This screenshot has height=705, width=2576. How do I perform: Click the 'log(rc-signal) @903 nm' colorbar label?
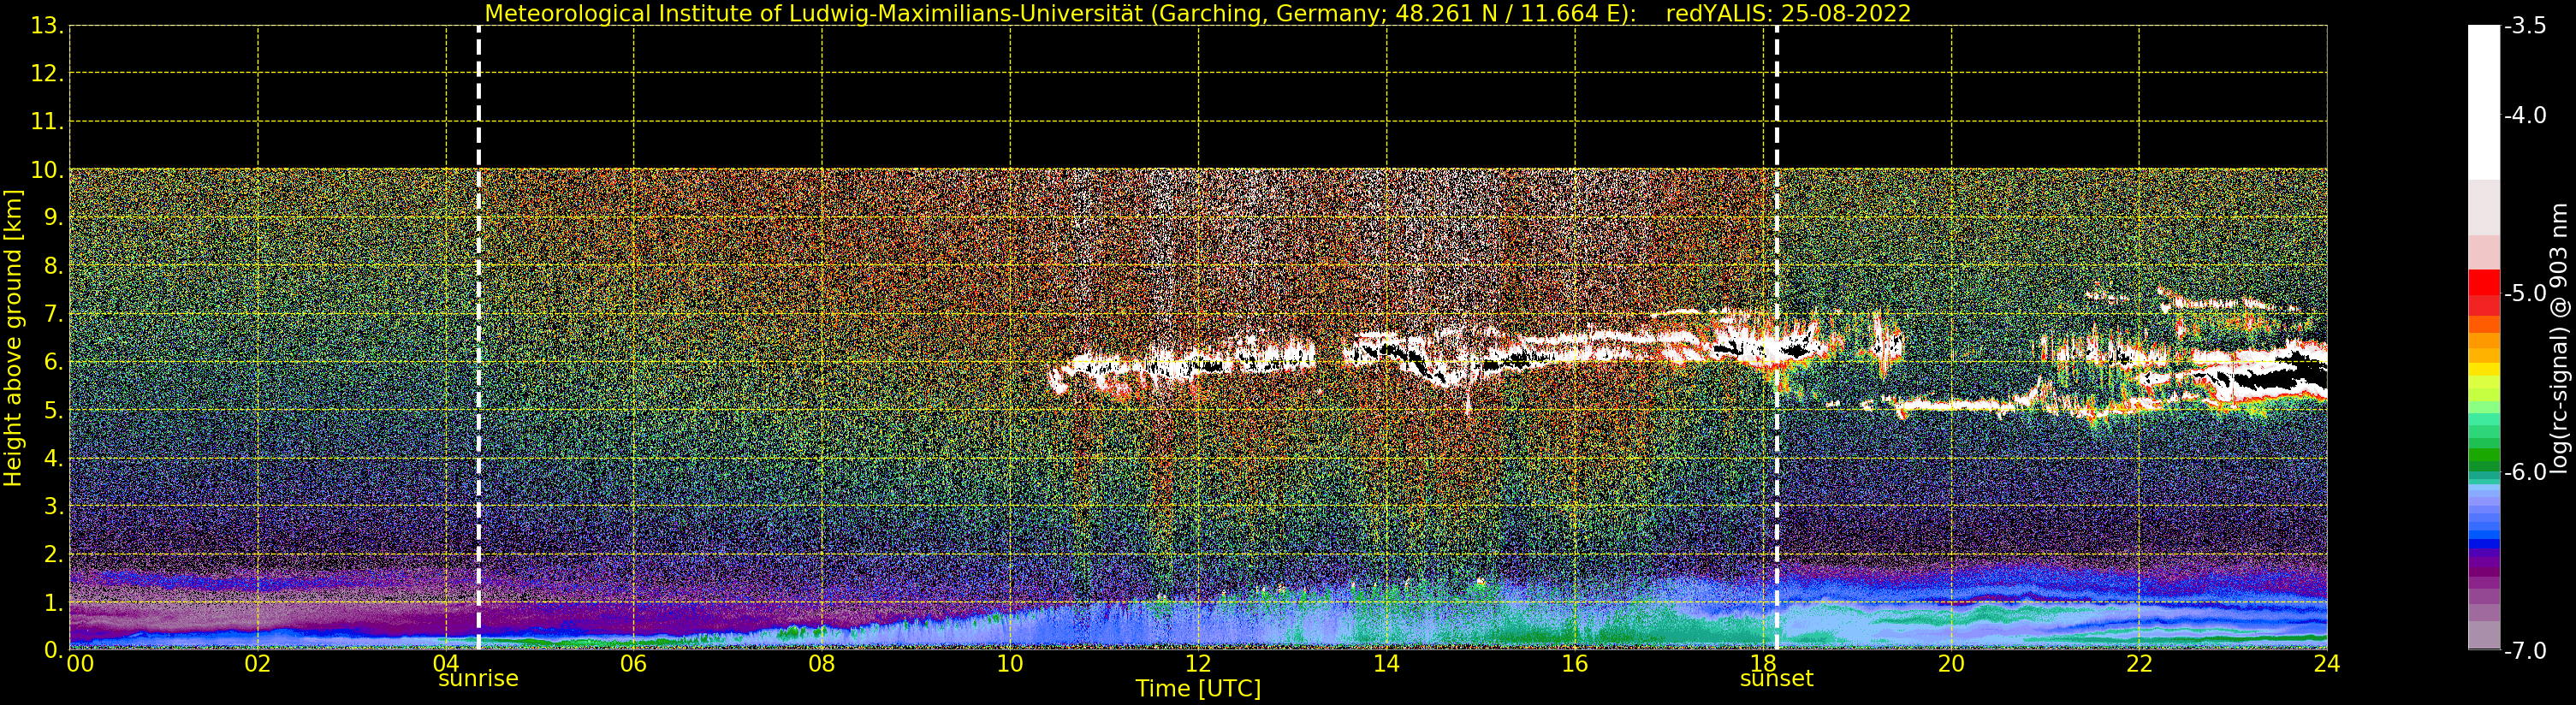tap(2559, 338)
